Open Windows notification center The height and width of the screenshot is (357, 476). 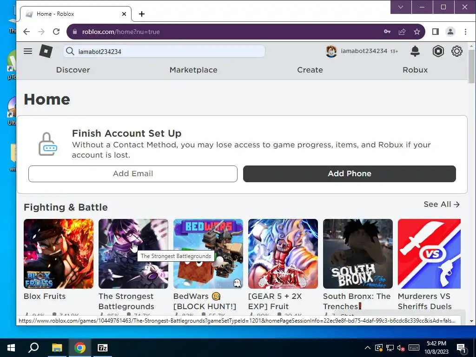click(x=462, y=348)
